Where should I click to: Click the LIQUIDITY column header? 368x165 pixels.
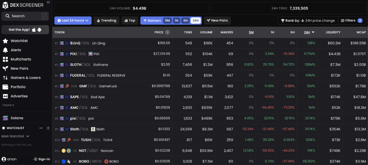pos(333,32)
